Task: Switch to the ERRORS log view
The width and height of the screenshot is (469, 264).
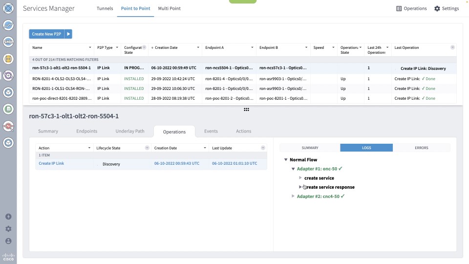Action: (x=422, y=148)
